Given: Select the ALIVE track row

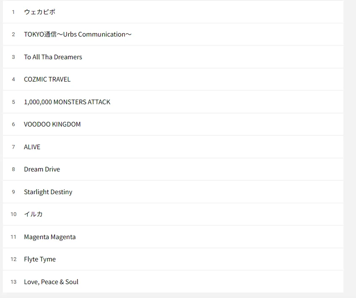Looking at the screenshot, I should point(173,147).
